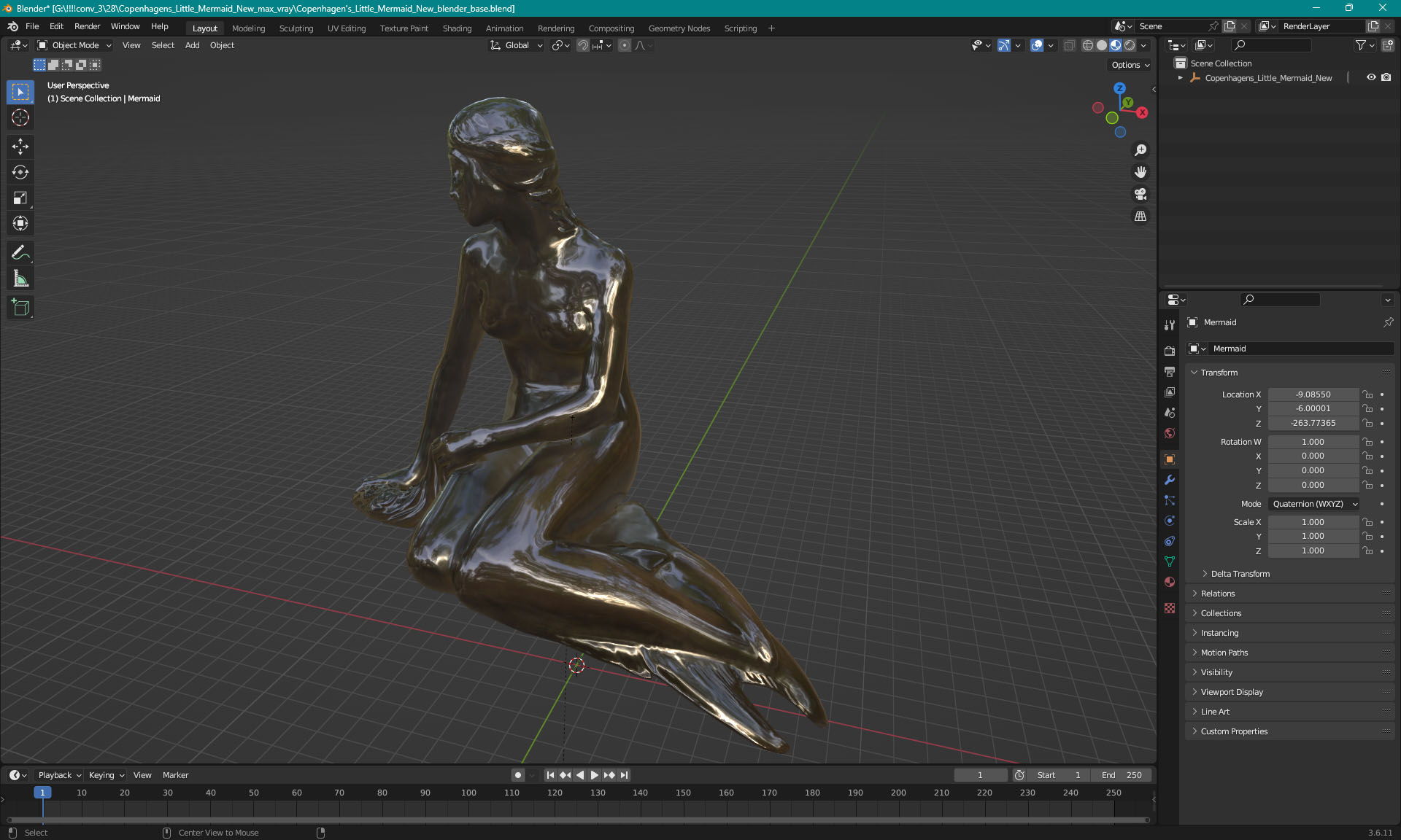This screenshot has height=840, width=1401.
Task: Open Texture properties tab
Action: pos(1170,607)
